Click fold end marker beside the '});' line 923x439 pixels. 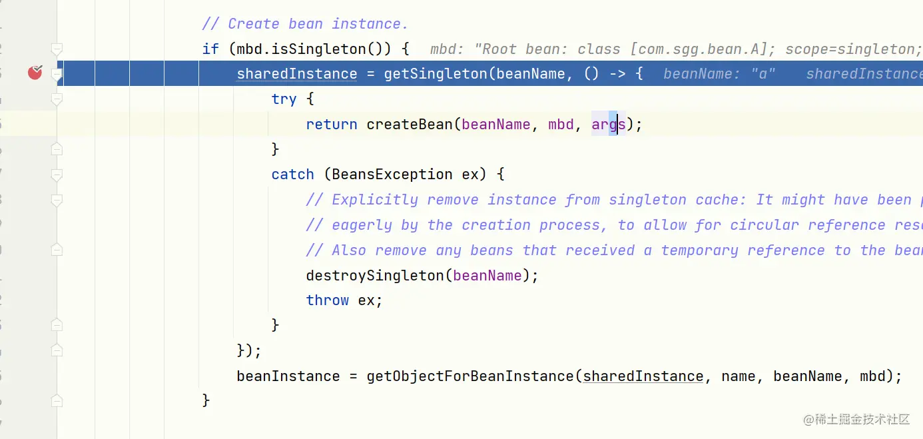point(57,350)
